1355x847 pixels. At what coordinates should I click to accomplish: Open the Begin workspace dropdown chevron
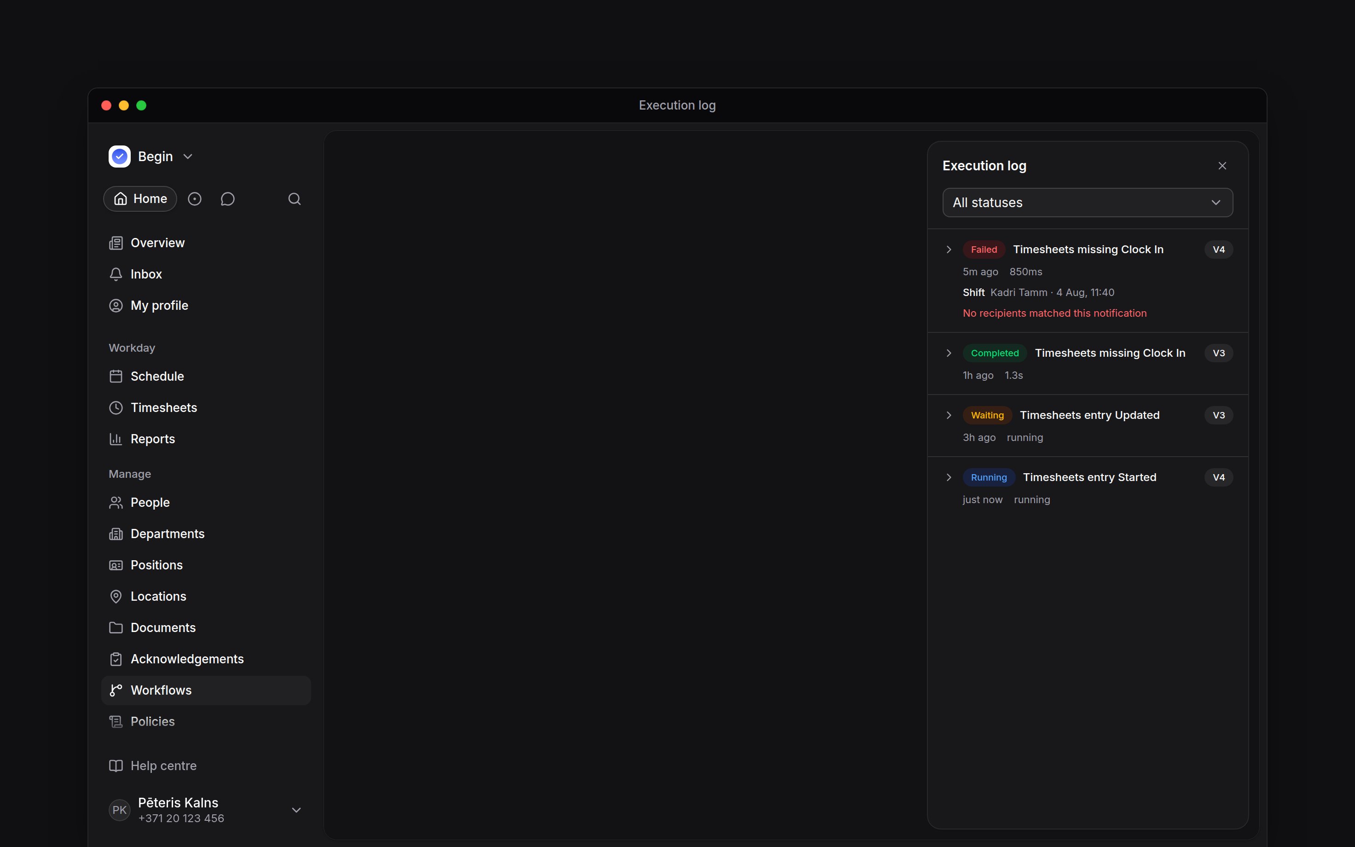coord(188,157)
